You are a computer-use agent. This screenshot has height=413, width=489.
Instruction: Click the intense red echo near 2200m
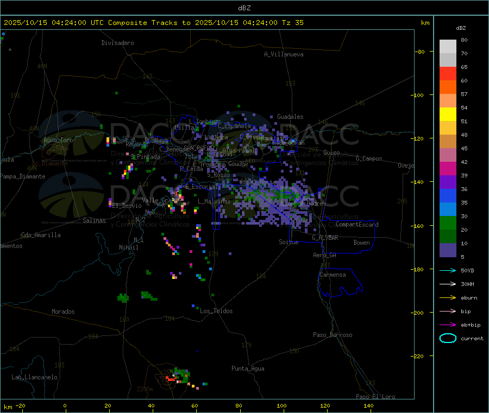(x=171, y=379)
